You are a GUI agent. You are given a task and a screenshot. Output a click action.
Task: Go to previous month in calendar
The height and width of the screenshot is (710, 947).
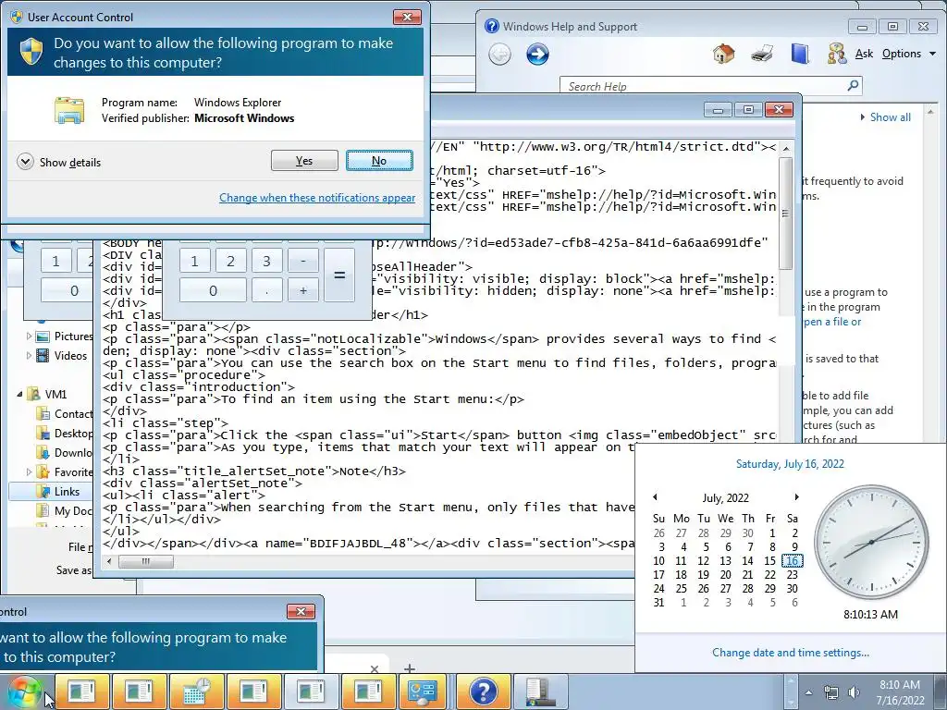(x=655, y=496)
